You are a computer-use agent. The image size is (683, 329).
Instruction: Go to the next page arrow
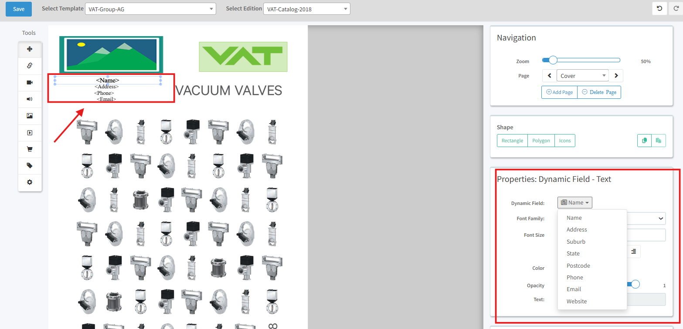[x=616, y=76]
